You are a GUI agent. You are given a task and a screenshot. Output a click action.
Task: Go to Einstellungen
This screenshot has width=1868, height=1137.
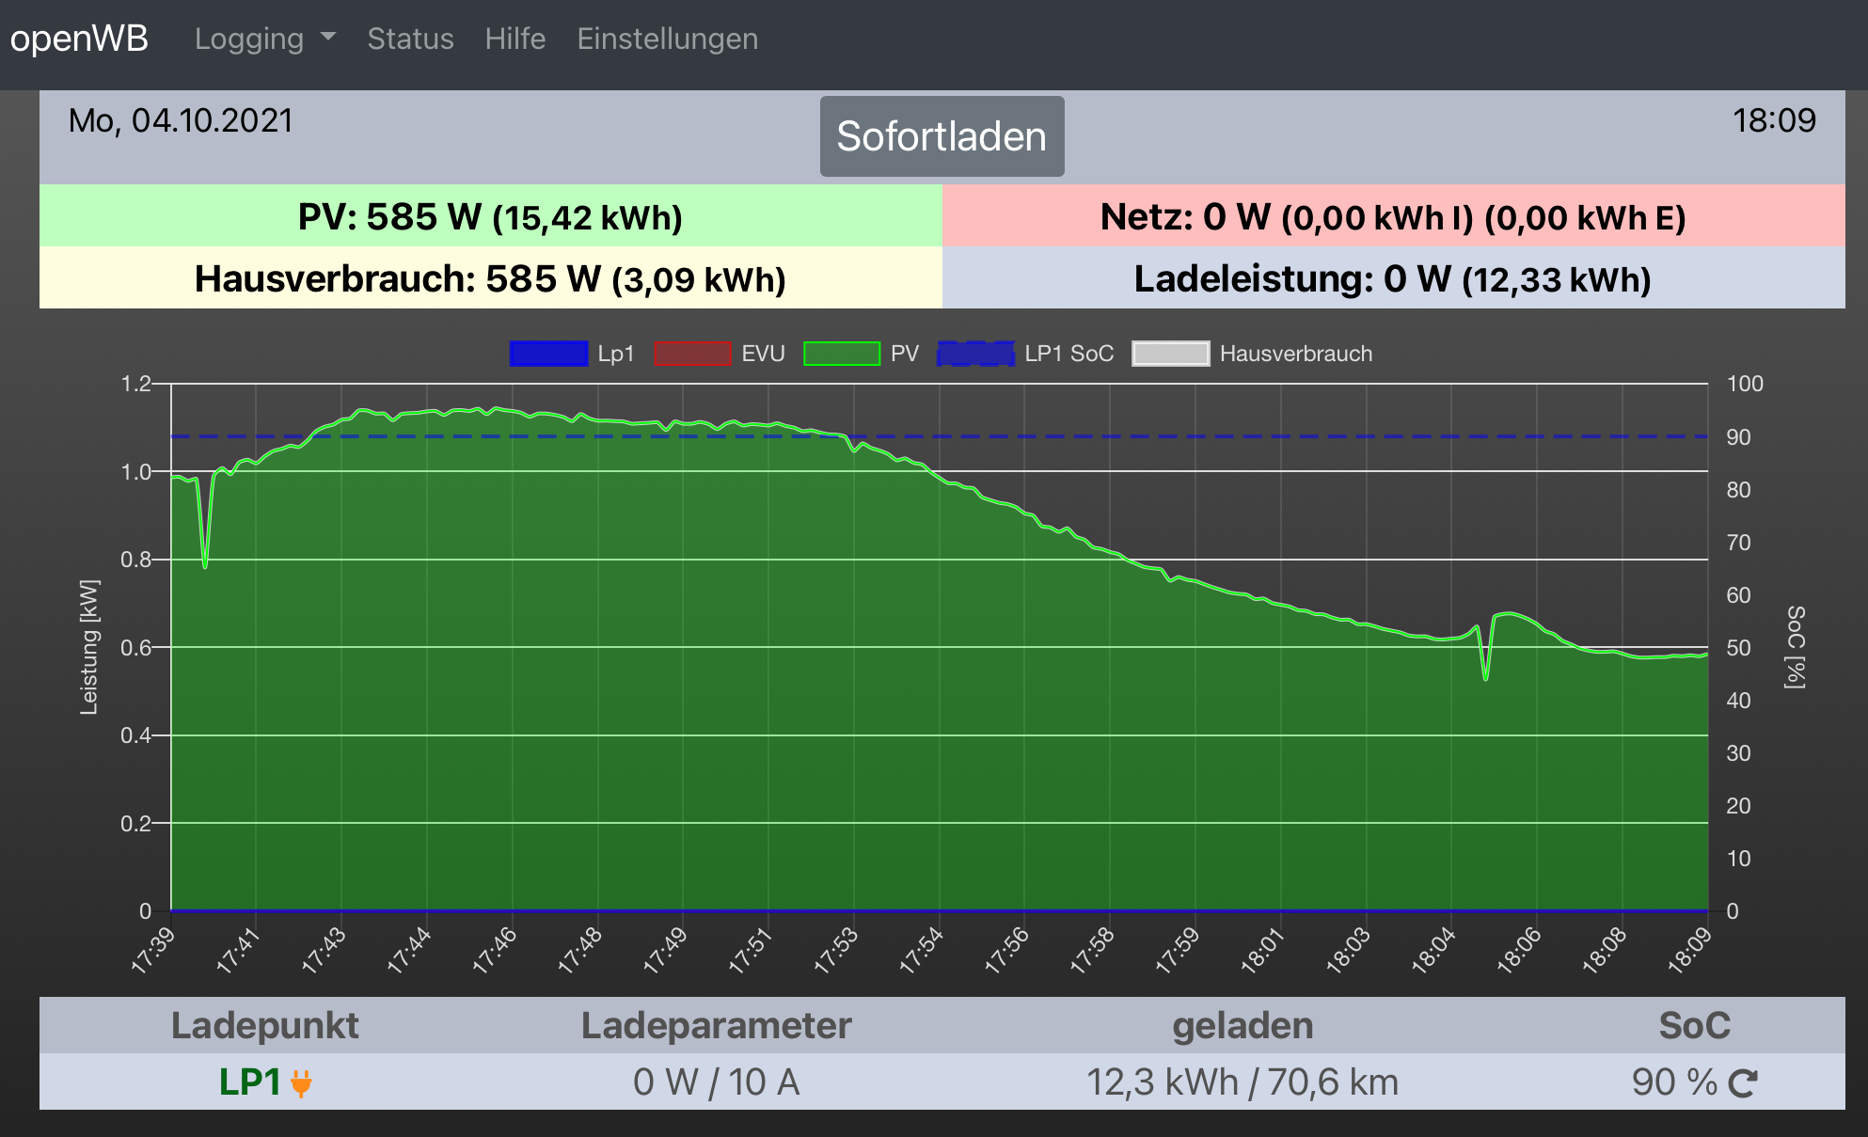[667, 39]
